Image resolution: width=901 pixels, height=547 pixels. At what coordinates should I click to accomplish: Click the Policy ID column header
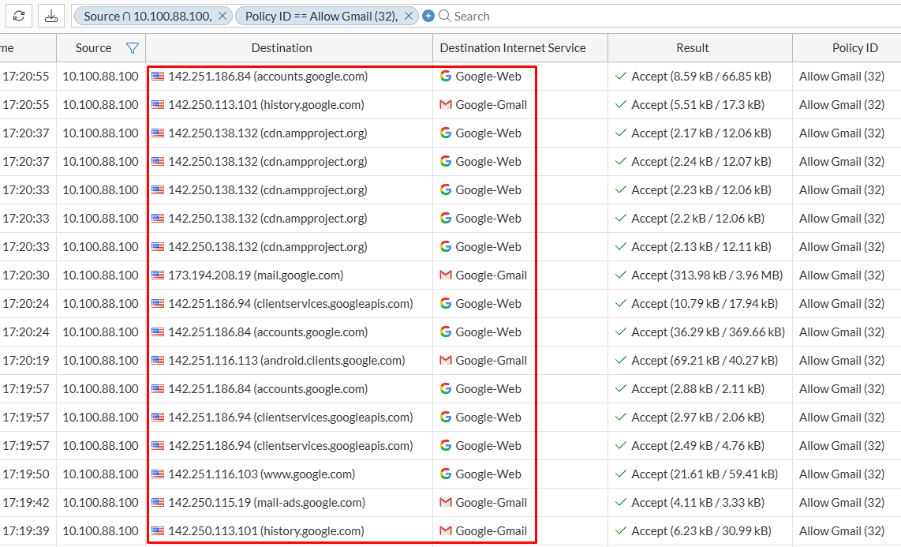(855, 48)
